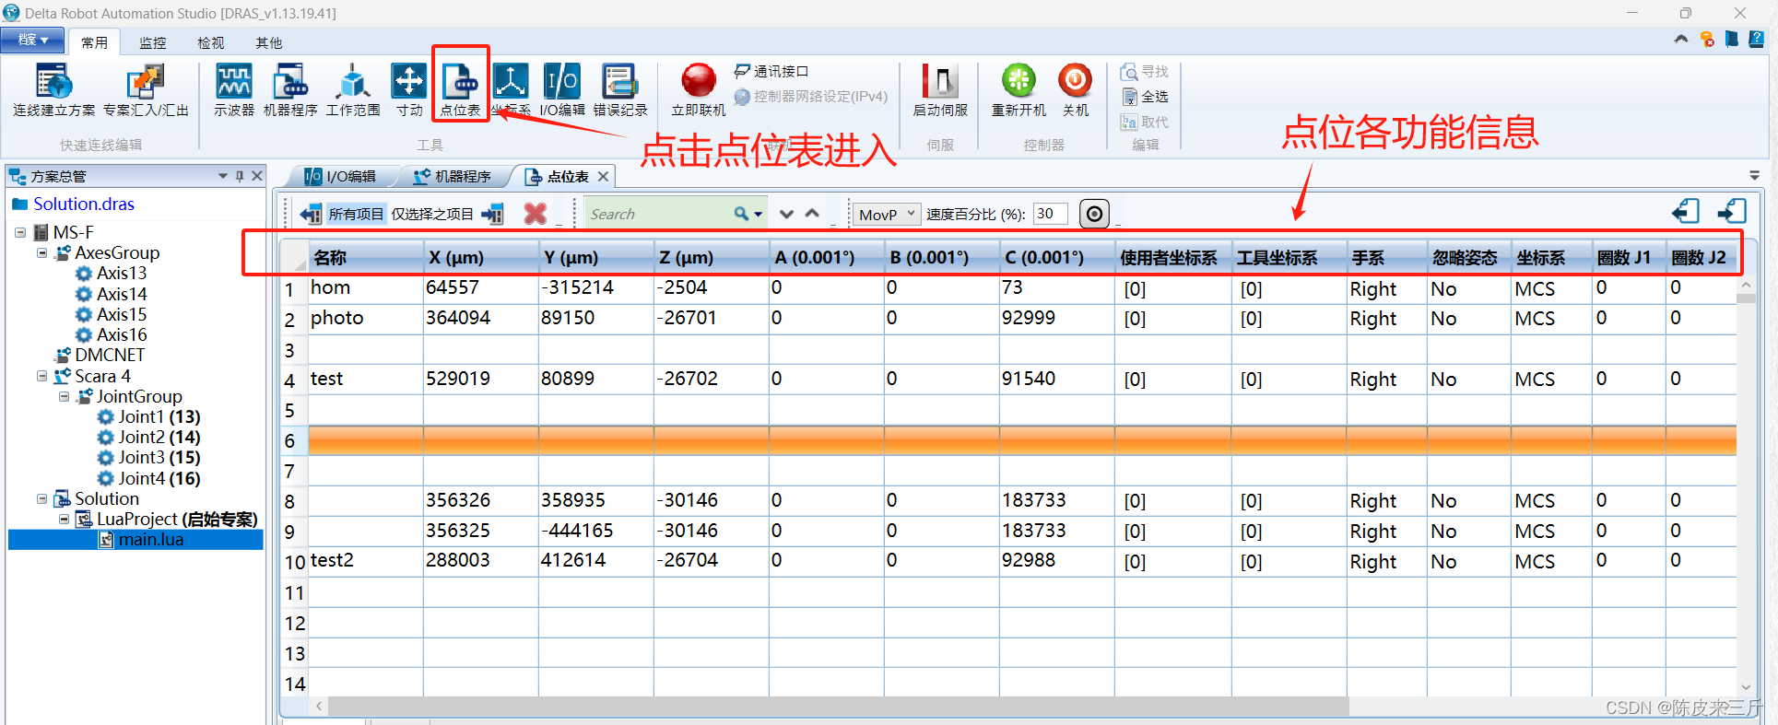Collapse the MS-F tree node
1778x725 pixels.
(20, 232)
